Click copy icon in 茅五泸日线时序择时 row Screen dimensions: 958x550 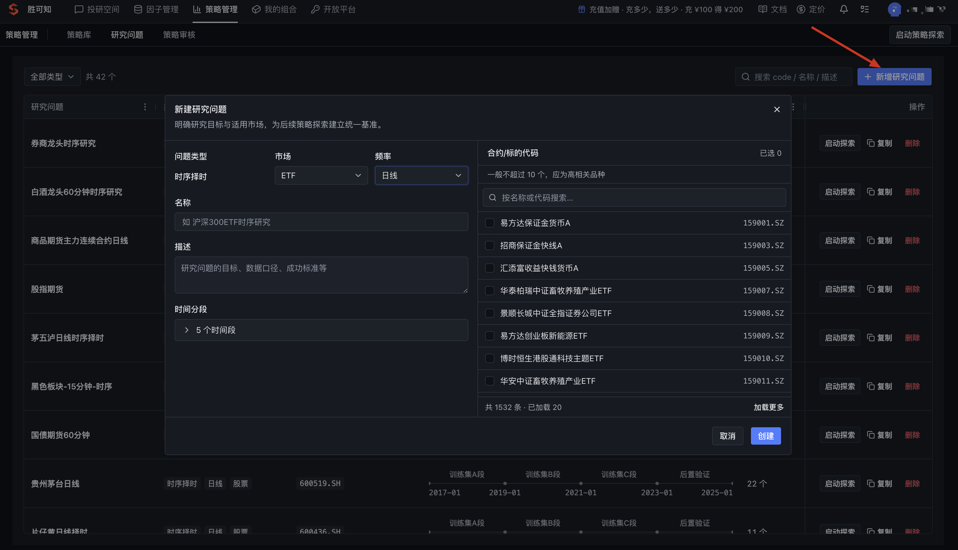(x=871, y=338)
